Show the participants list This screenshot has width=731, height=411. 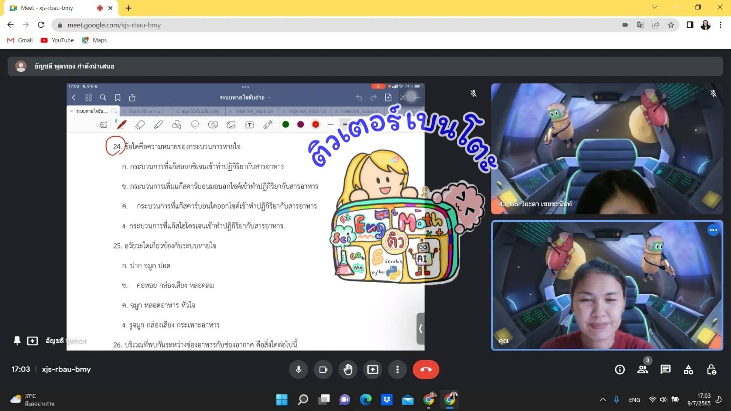(x=642, y=369)
